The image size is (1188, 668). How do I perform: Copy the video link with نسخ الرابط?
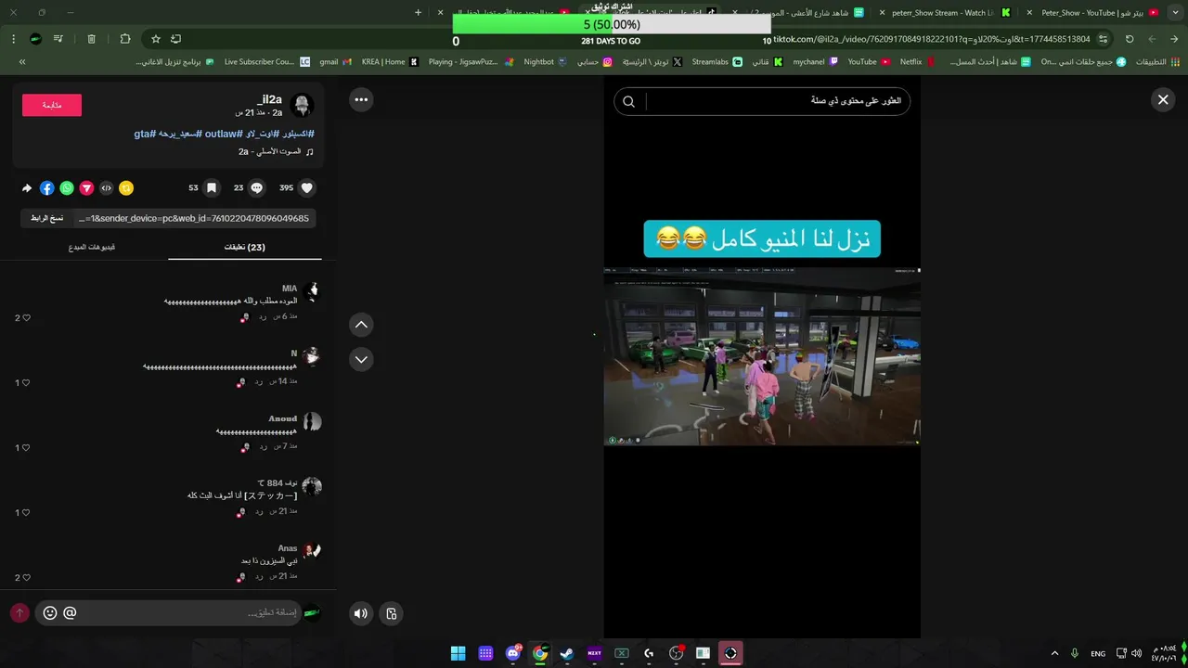(46, 218)
